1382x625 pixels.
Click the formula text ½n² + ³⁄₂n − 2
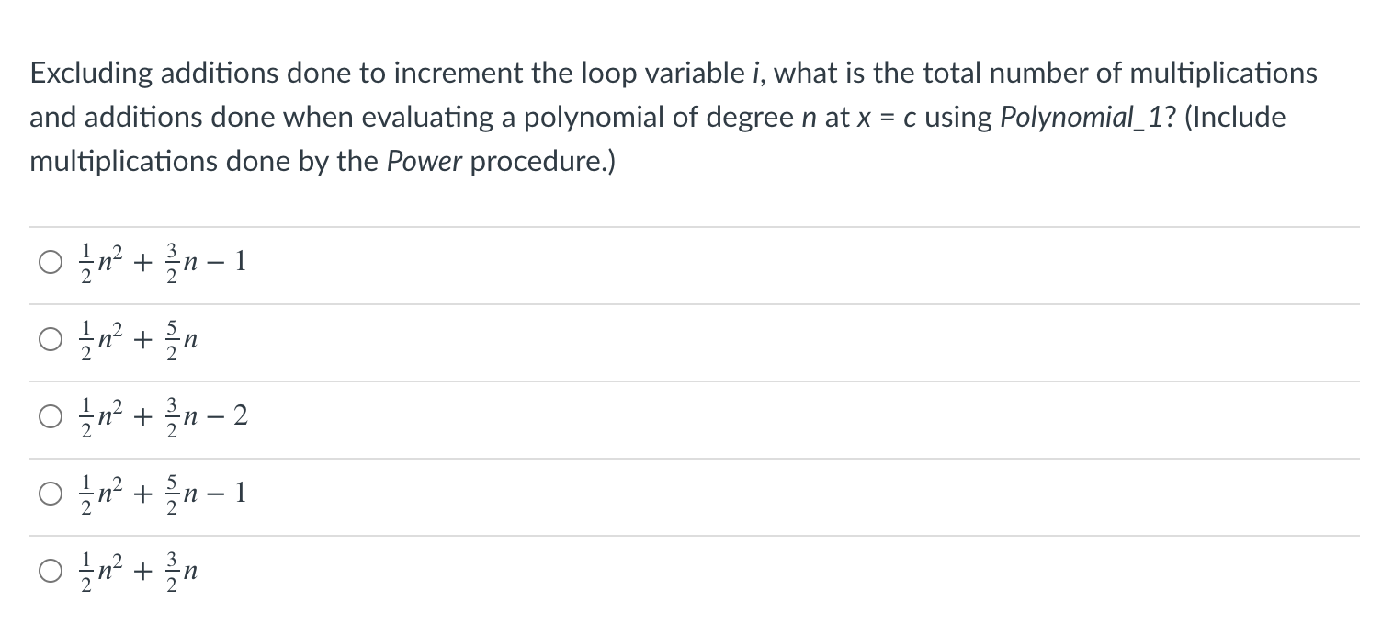161,417
